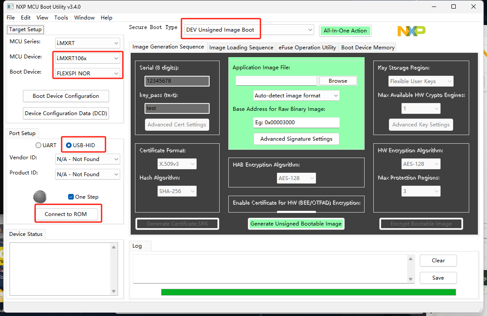Click the key_pass text field
This screenshot has width=487, height=316.
177,108
